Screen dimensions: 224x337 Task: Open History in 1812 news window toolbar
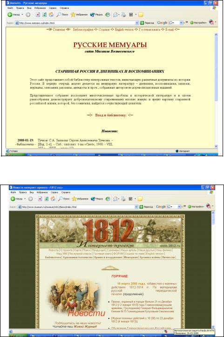108,199
